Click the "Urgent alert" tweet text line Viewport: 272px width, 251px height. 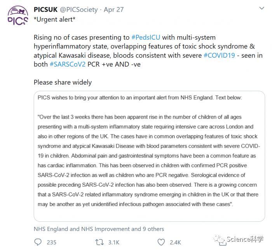55,19
